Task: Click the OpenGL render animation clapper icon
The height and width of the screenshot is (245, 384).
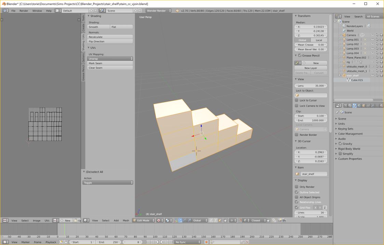Action: (284, 220)
